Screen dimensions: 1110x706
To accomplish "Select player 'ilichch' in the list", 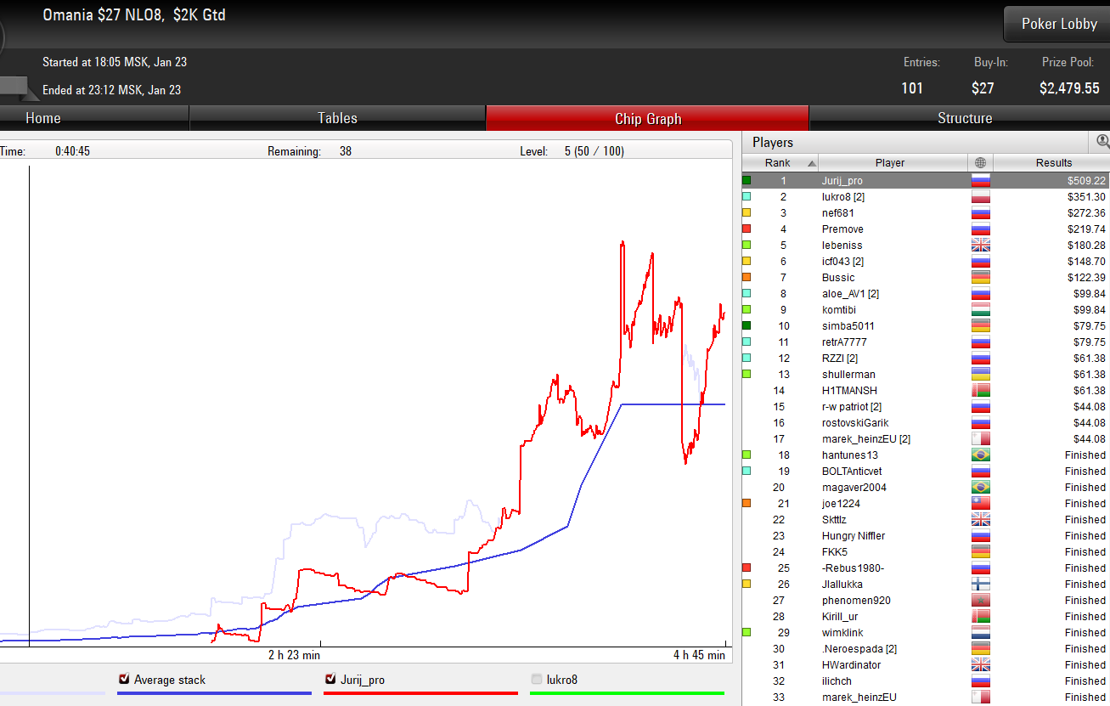I will (837, 681).
